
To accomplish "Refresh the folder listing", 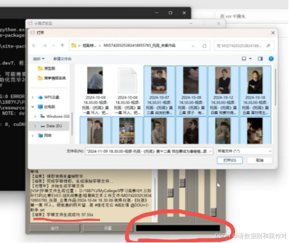I will point(204,46).
